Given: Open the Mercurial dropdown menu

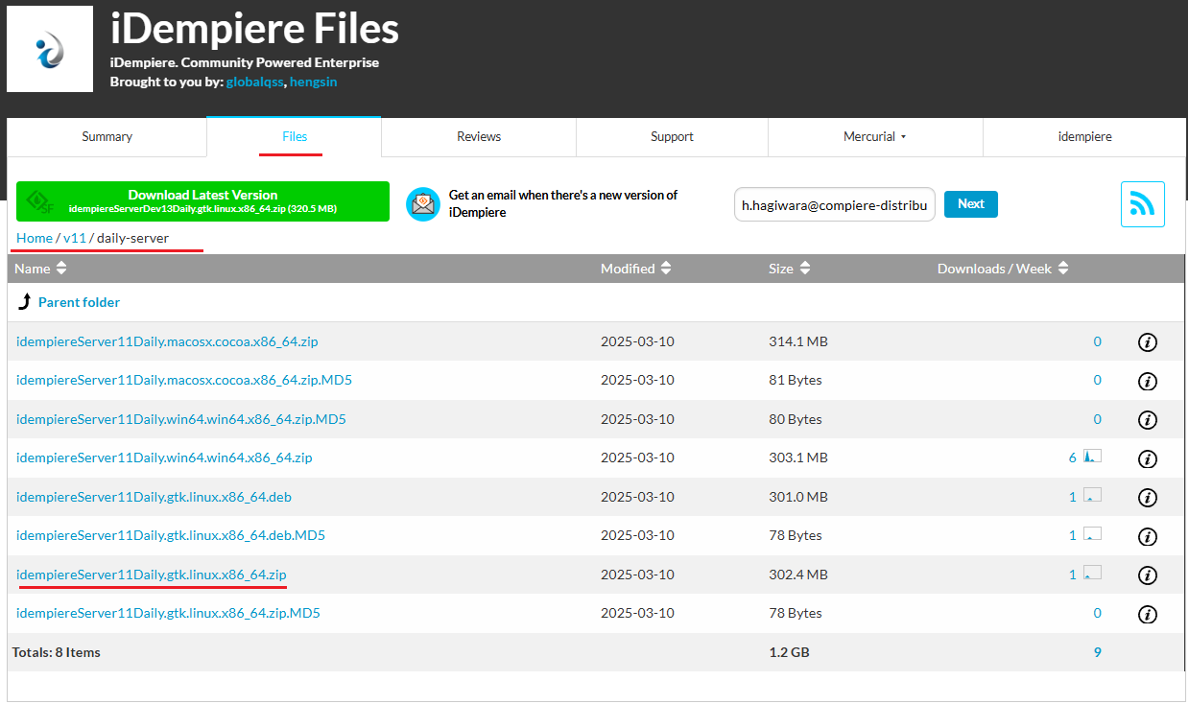Looking at the screenshot, I should [874, 136].
